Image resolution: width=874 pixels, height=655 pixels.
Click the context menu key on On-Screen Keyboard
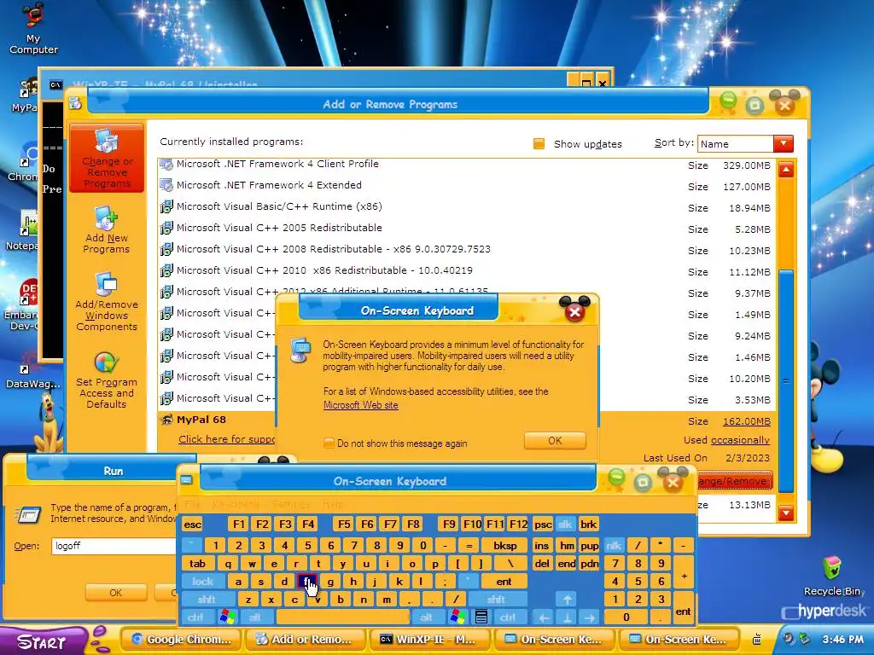[481, 617]
